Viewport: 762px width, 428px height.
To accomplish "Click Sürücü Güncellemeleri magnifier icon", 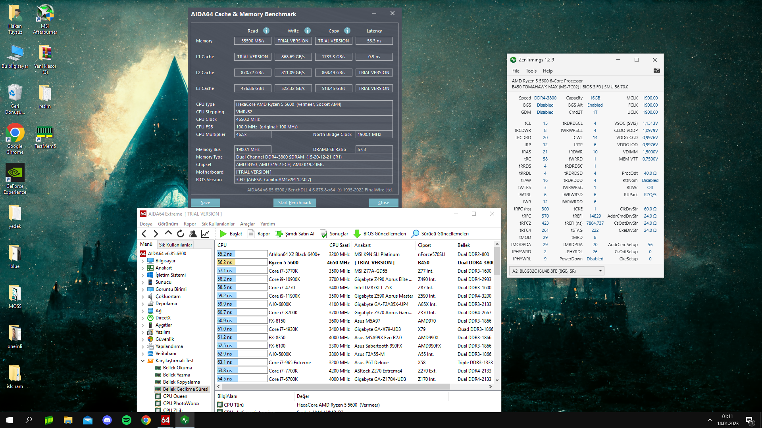I will [415, 234].
